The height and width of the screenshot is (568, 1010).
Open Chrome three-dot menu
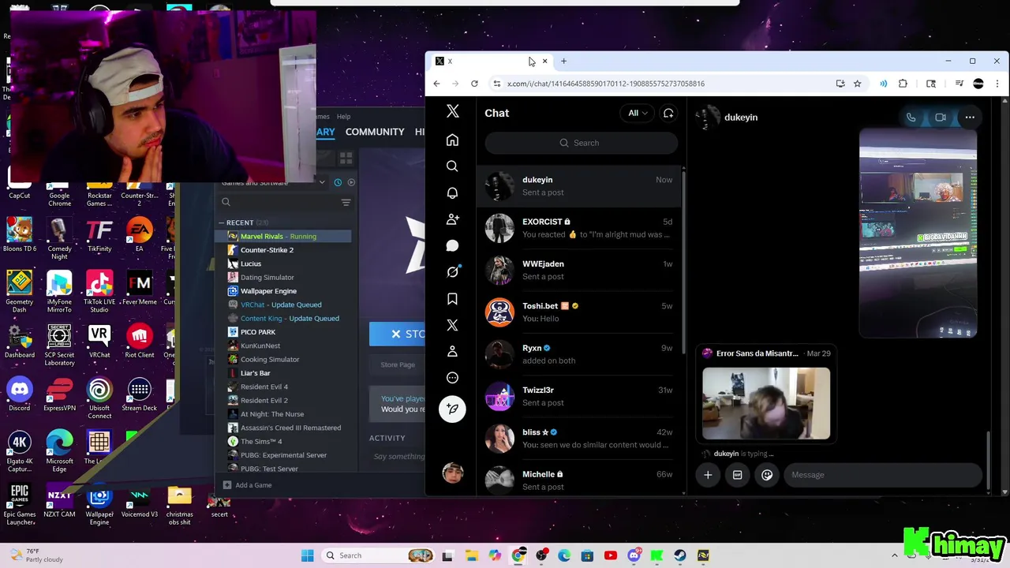[997, 84]
